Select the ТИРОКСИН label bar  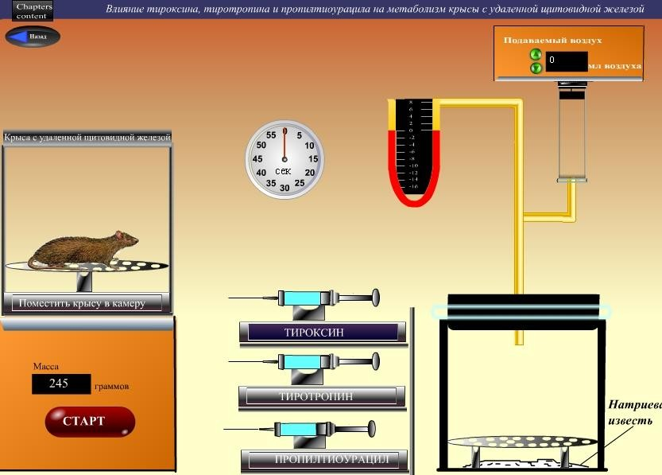point(322,333)
